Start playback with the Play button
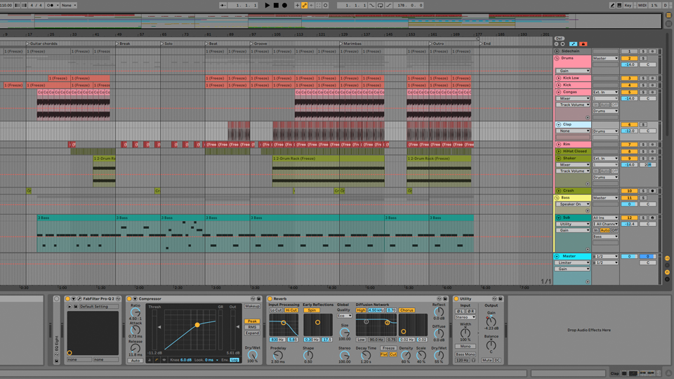Viewport: 674px width, 379px height. (267, 5)
